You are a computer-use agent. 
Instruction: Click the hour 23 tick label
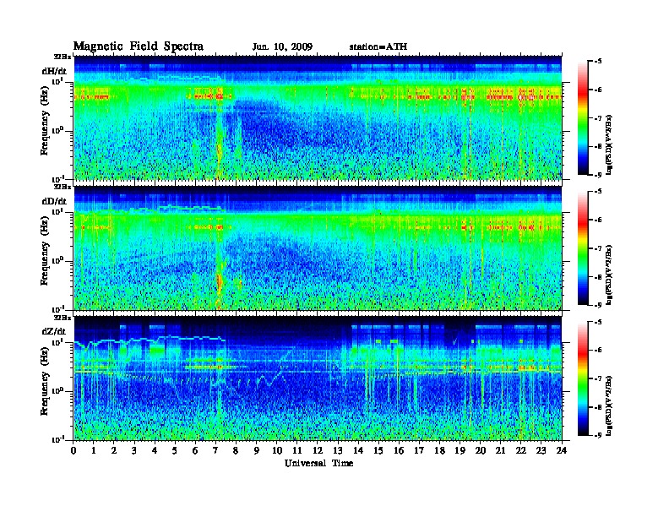pyautogui.click(x=541, y=450)
